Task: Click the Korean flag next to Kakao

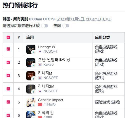Action: pos(40,65)
